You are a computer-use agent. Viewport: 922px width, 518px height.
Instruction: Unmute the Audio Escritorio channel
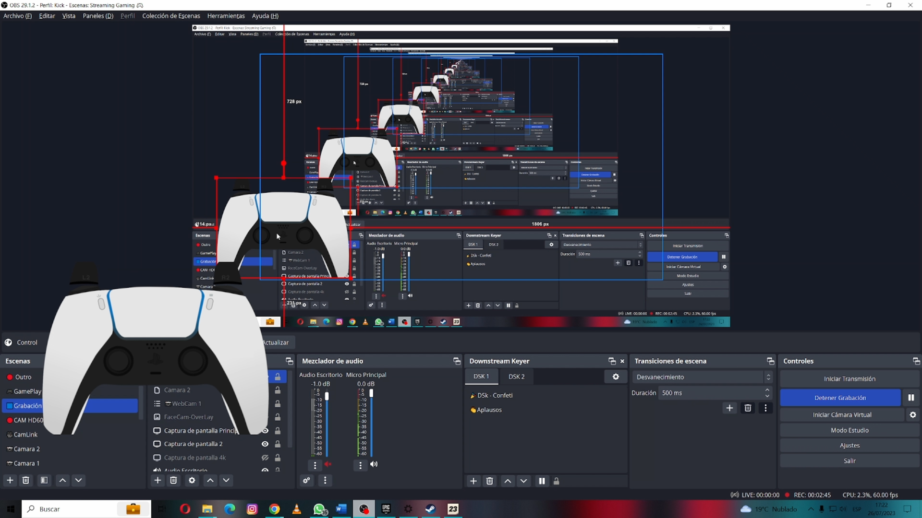point(328,464)
